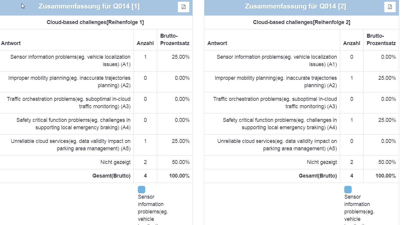Click the 'Zusammenfassung für Q014 [1]' panel title
This screenshot has height=225, width=401.
(x=89, y=7)
